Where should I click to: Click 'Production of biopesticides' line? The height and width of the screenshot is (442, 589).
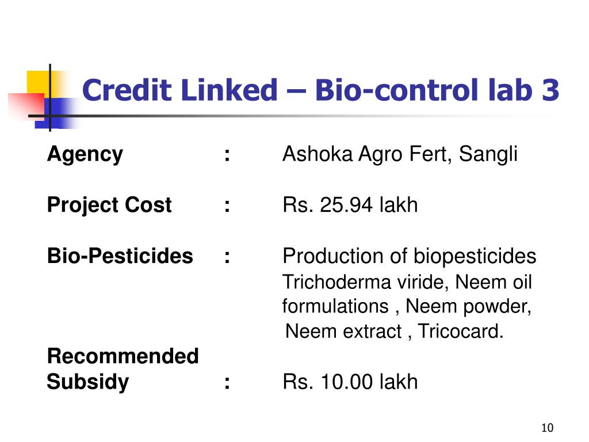coord(410,256)
